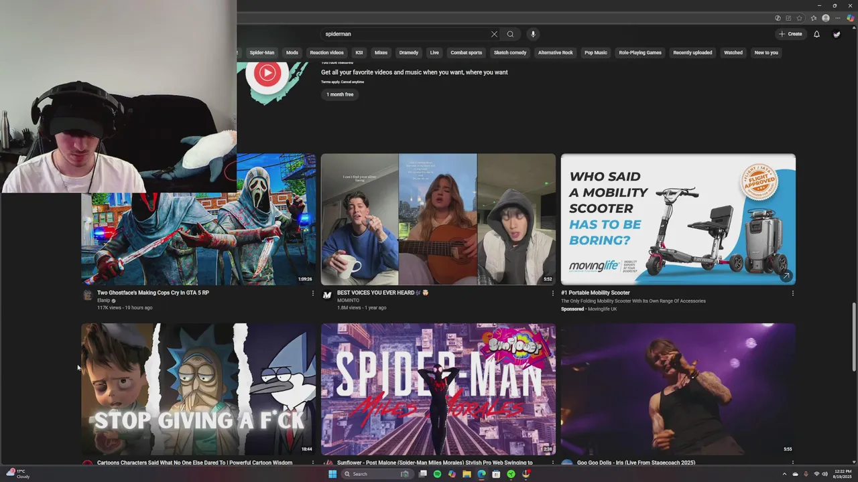Screen dimensions: 858x482
Task: Click title Two Ghostface's Making Cops Cry
Action: pyautogui.click(x=153, y=293)
